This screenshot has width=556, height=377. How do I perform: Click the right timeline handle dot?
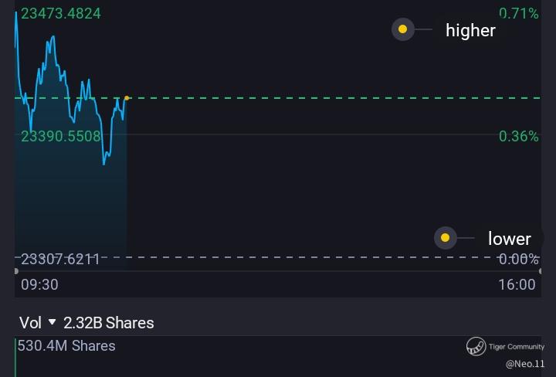(x=538, y=271)
